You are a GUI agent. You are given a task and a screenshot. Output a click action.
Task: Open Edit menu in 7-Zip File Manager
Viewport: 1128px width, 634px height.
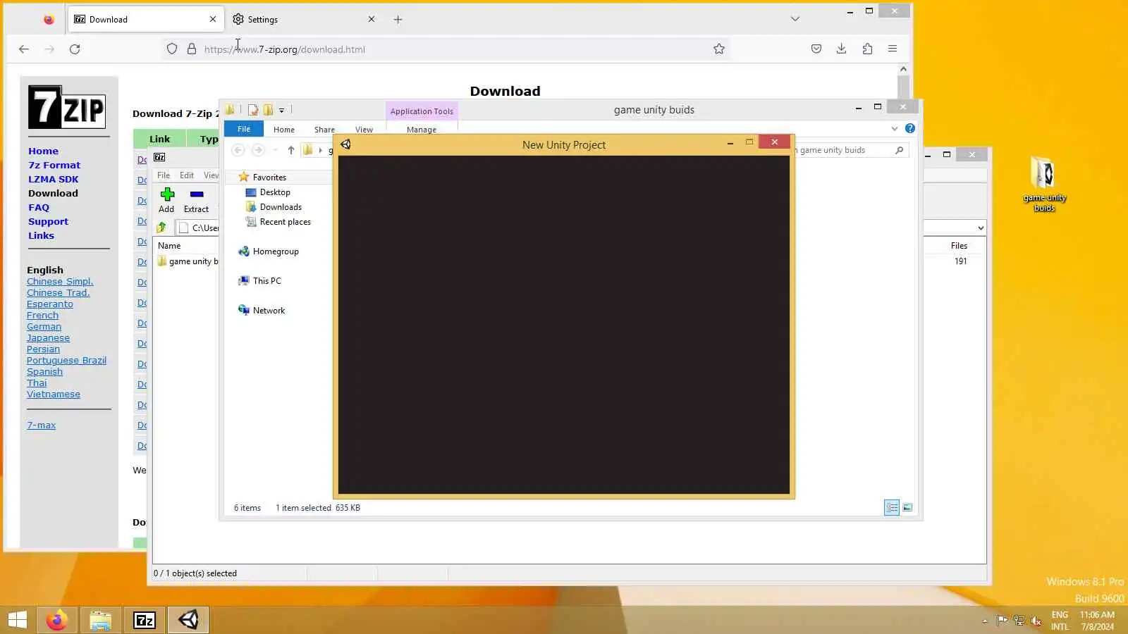[x=187, y=175]
